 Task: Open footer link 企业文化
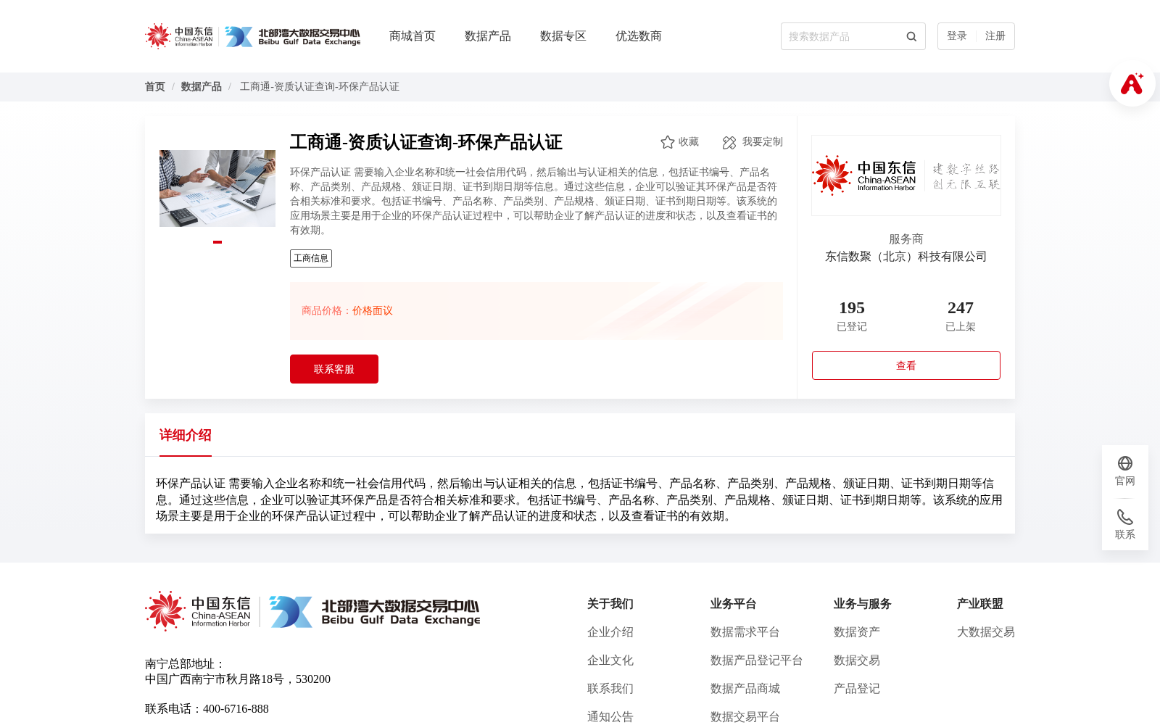(x=610, y=660)
